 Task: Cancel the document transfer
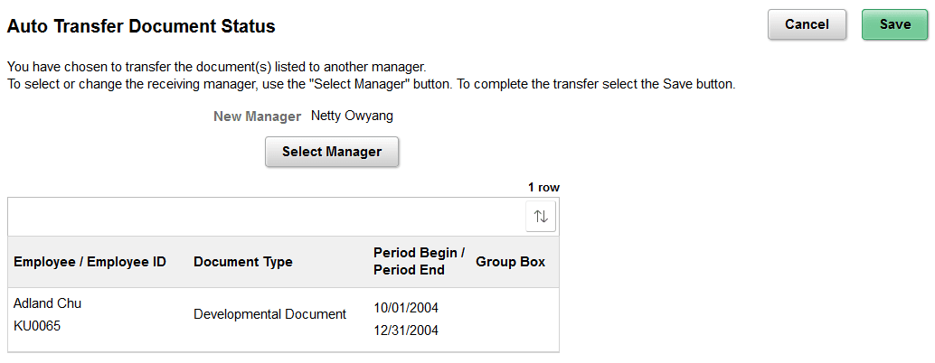coord(807,25)
